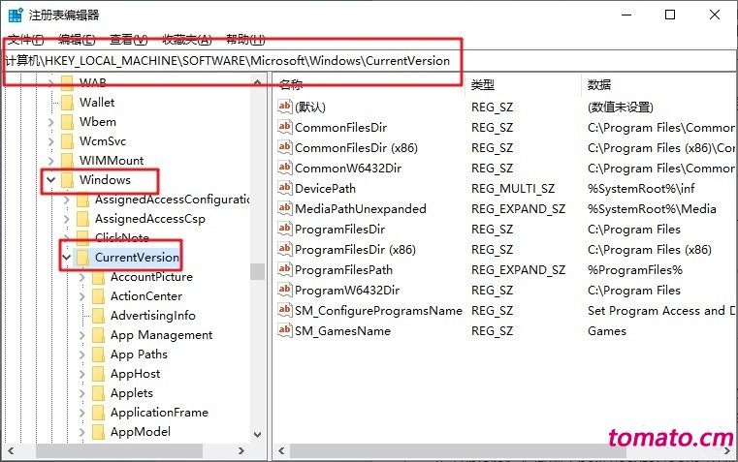Select the WAB folder icon
The height and width of the screenshot is (462, 738).
click(x=67, y=83)
